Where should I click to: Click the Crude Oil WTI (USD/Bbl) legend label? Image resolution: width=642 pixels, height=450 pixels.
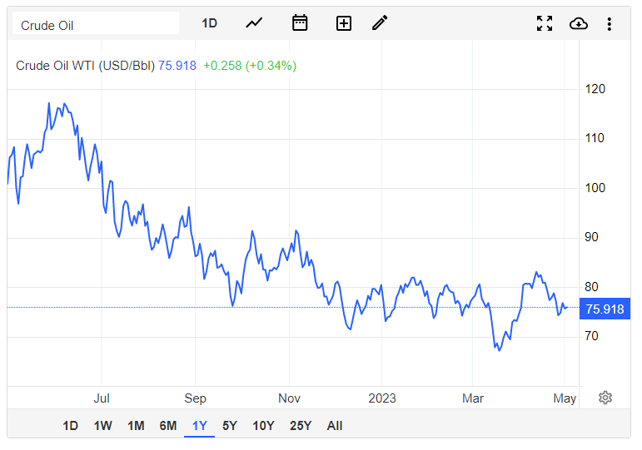85,66
